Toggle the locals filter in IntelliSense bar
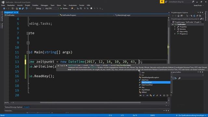 coord(140,95)
